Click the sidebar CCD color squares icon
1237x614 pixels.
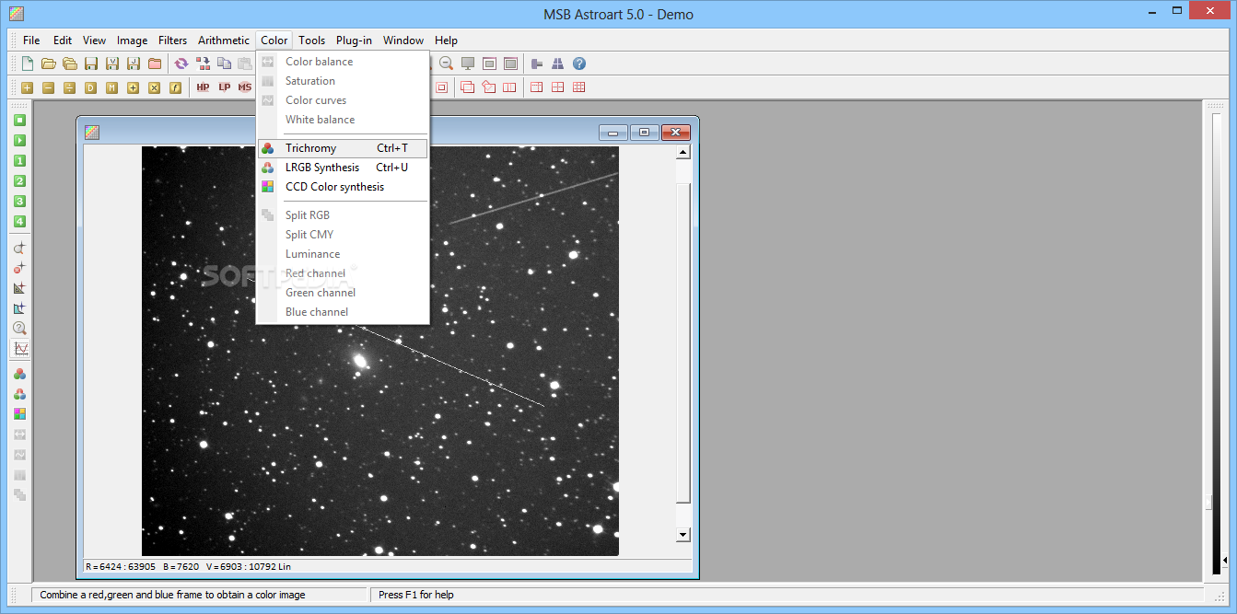19,414
